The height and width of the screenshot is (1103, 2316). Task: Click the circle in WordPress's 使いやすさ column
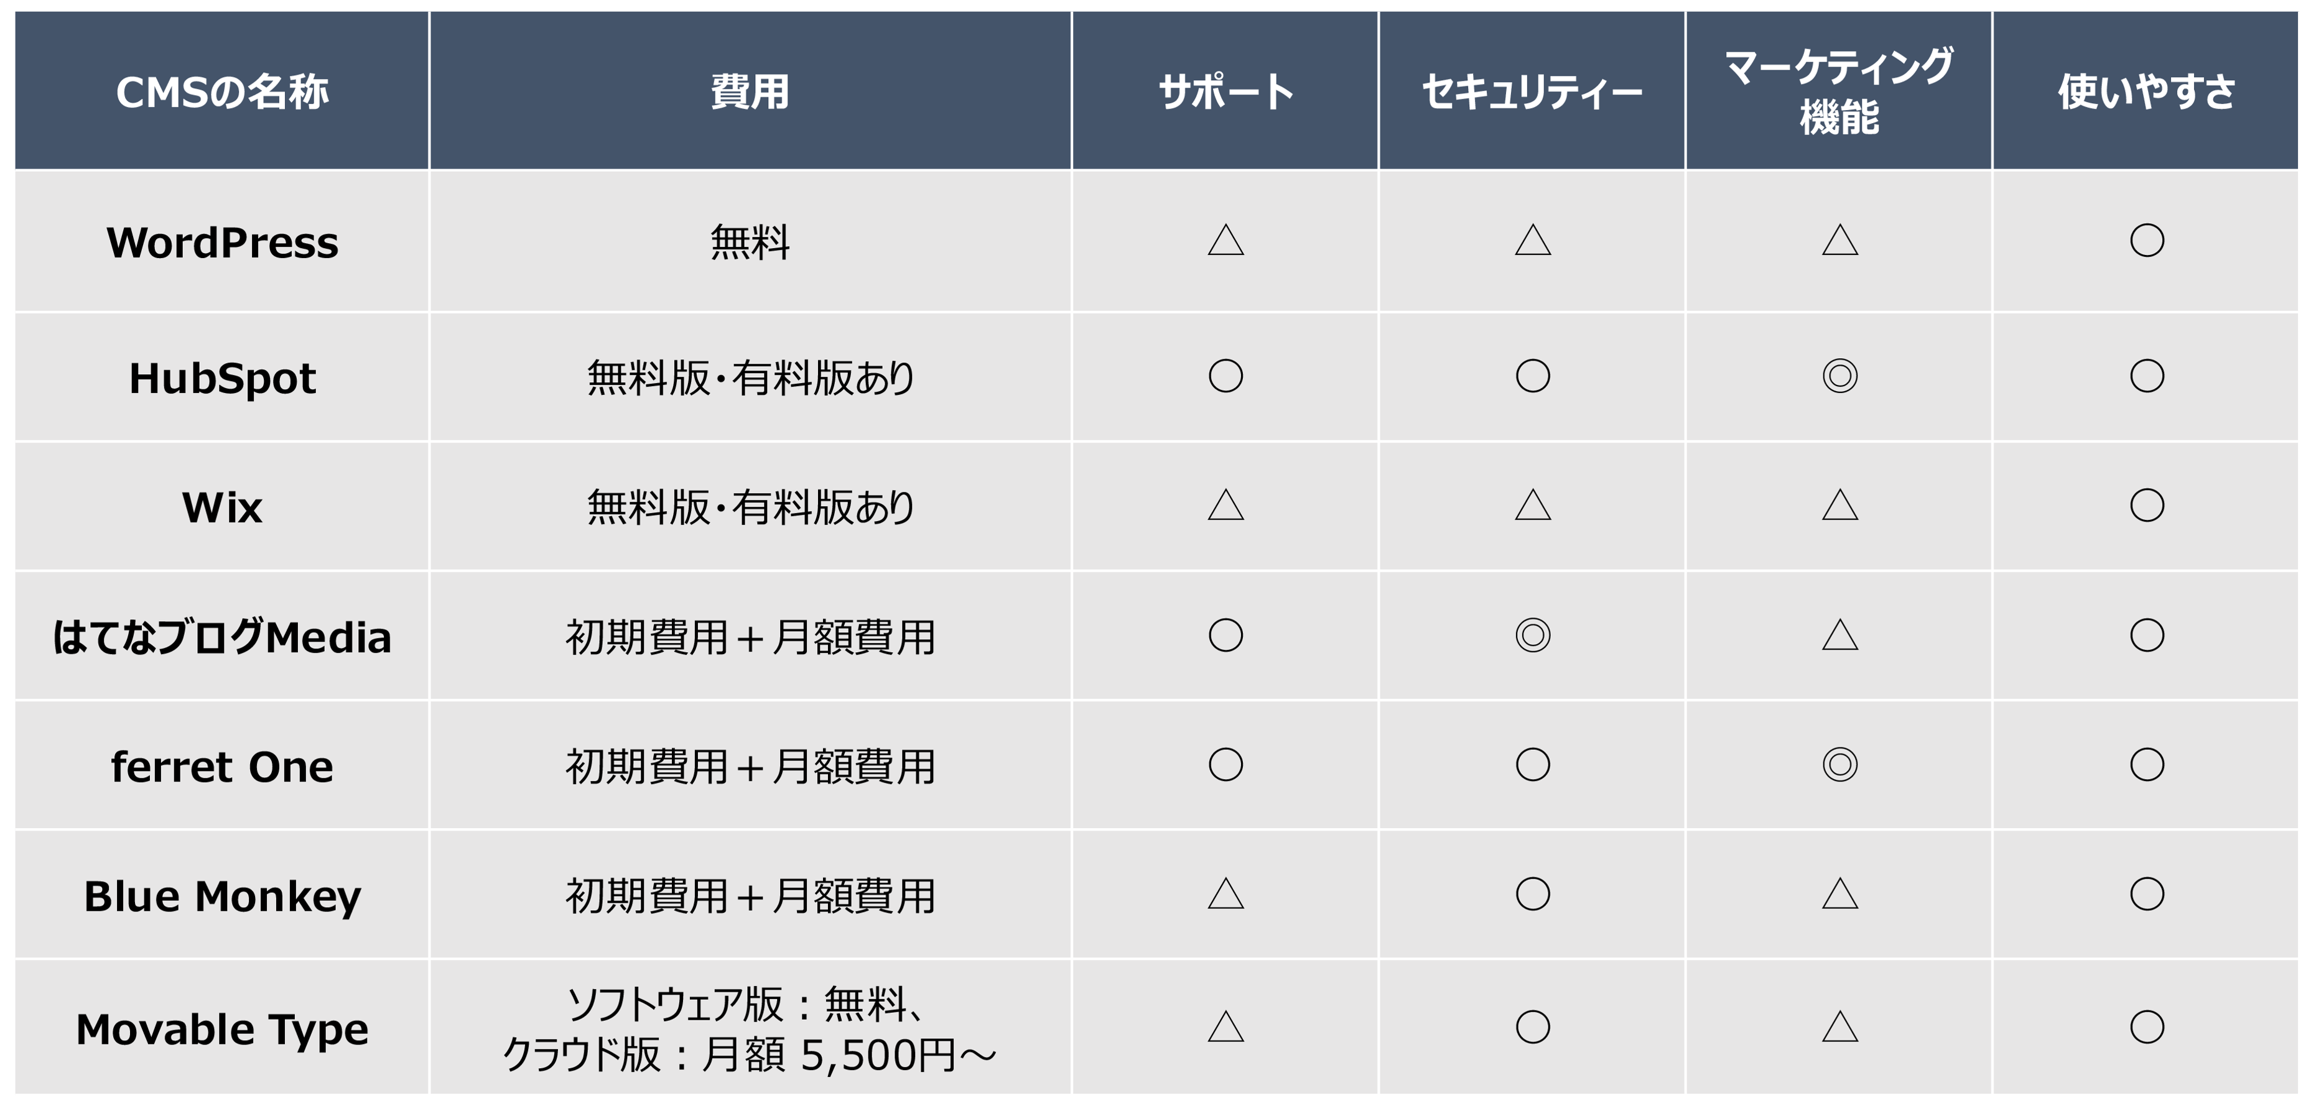[2147, 240]
